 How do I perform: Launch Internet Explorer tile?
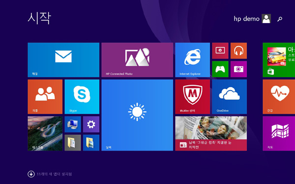tap(192, 60)
